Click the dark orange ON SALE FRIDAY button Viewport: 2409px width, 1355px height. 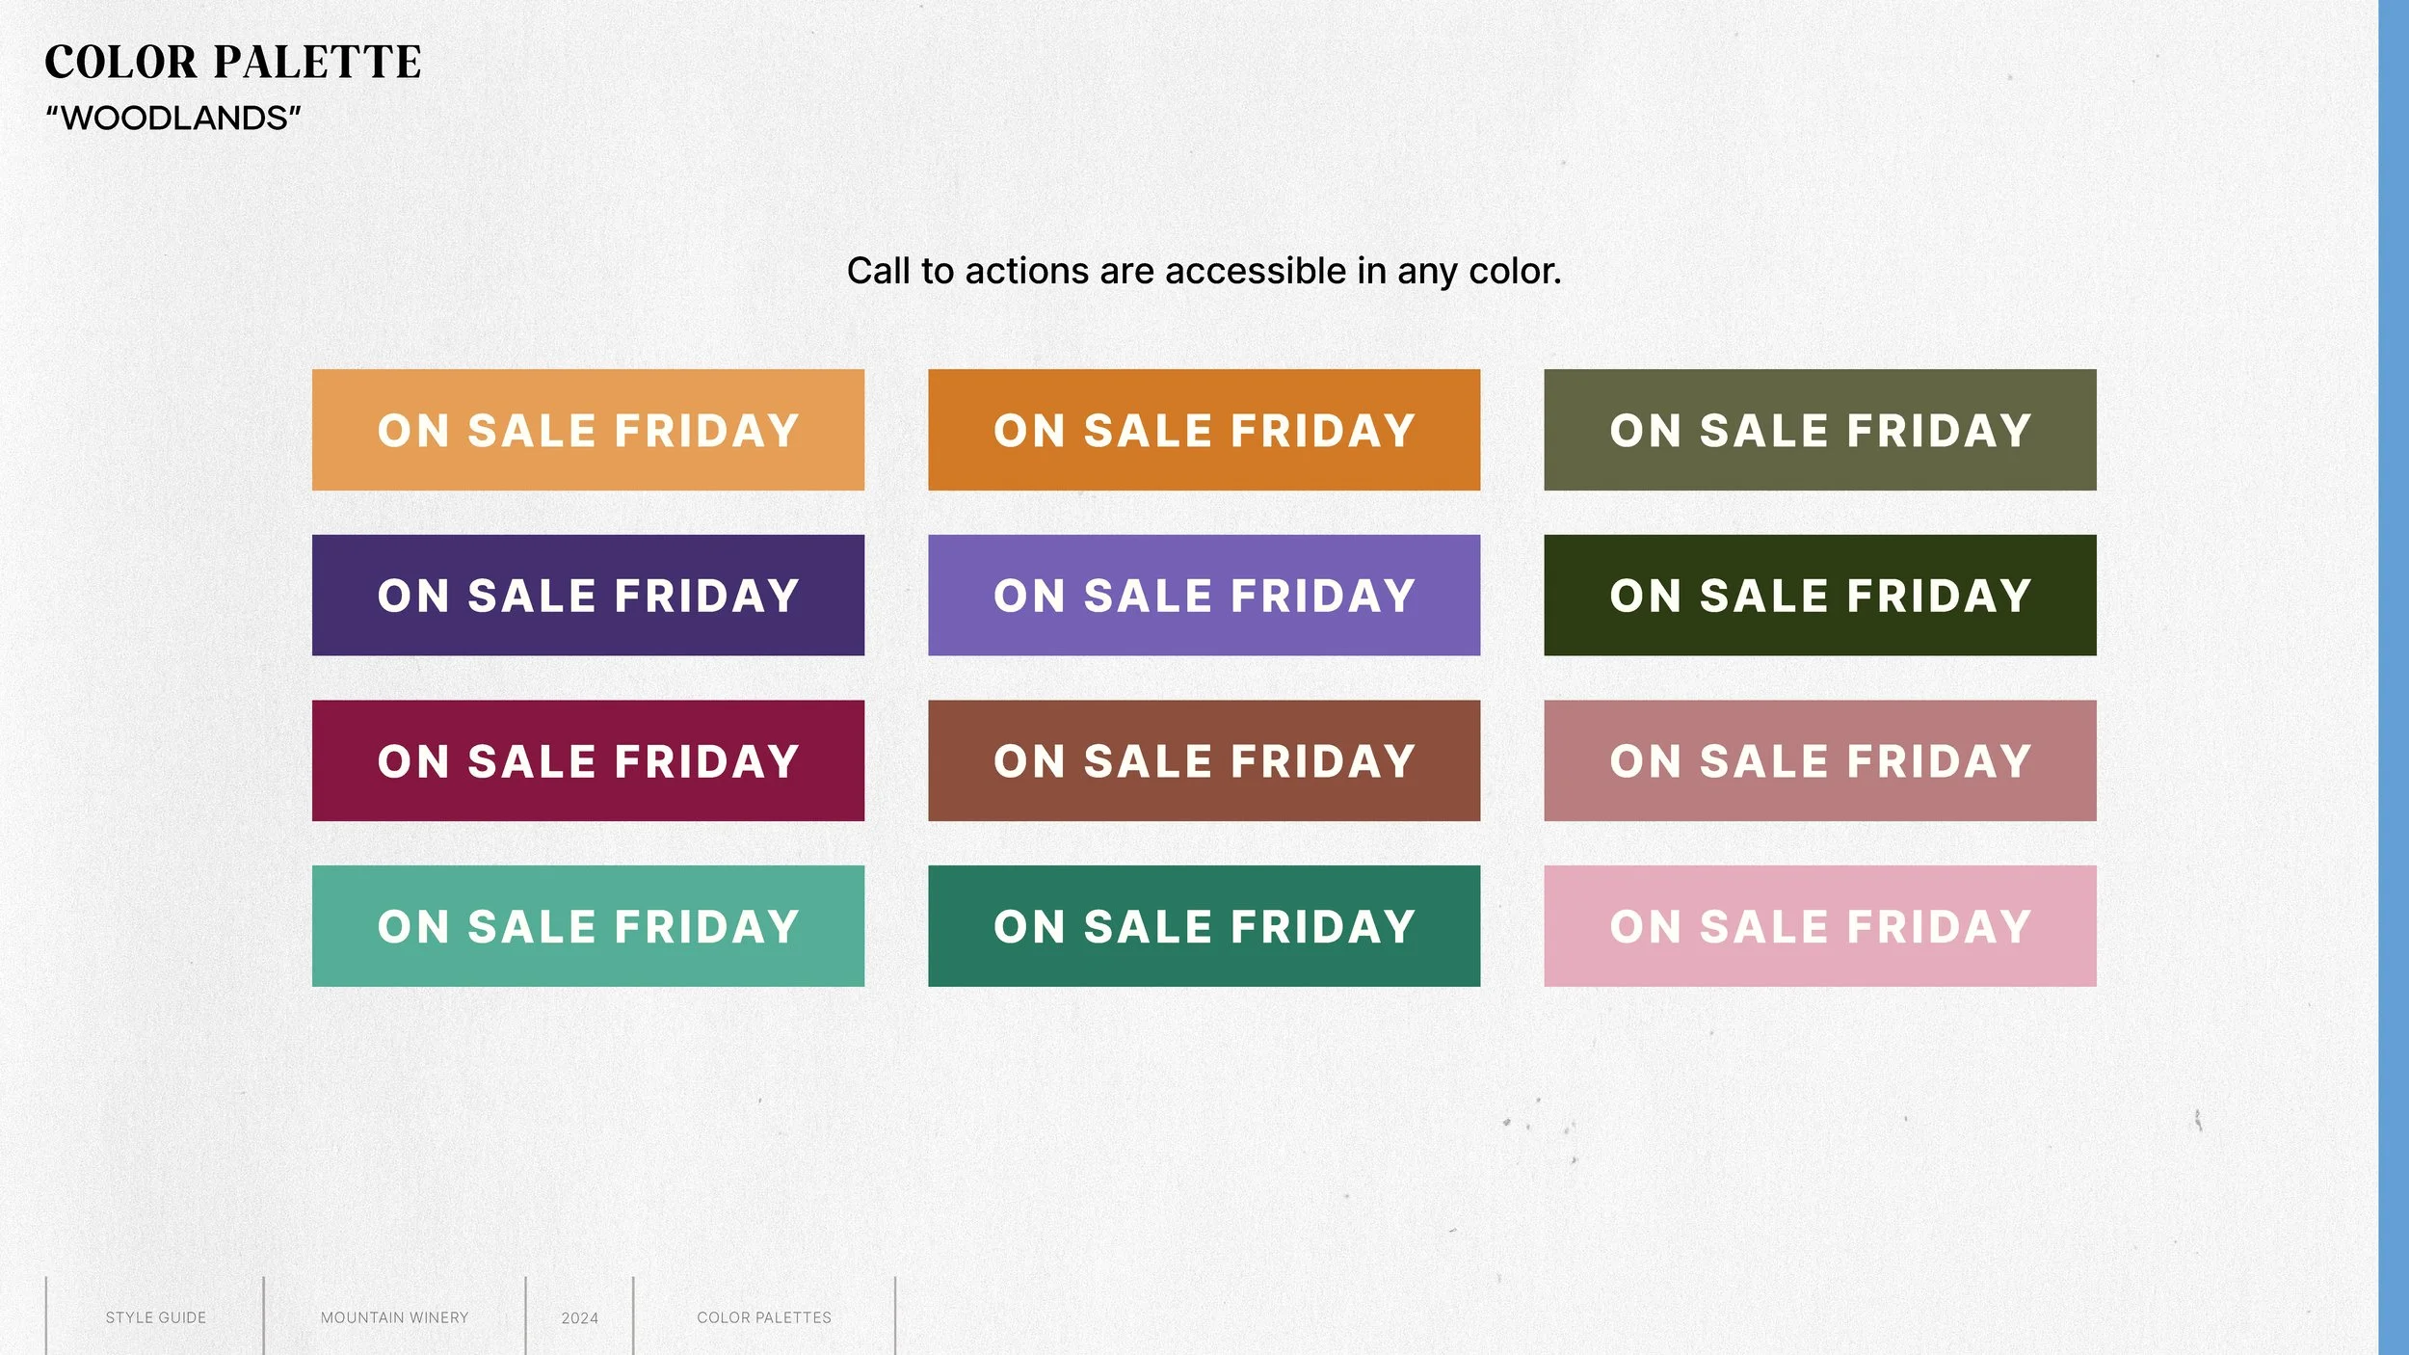click(x=1204, y=430)
